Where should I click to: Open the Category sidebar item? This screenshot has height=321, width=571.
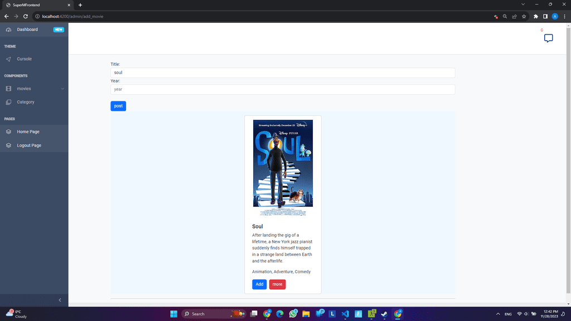34,102
